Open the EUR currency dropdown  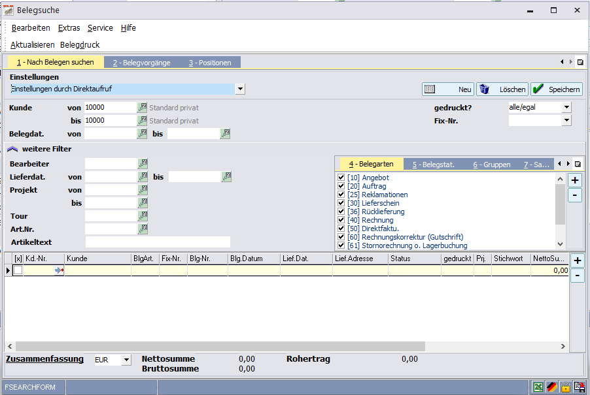[x=127, y=360]
